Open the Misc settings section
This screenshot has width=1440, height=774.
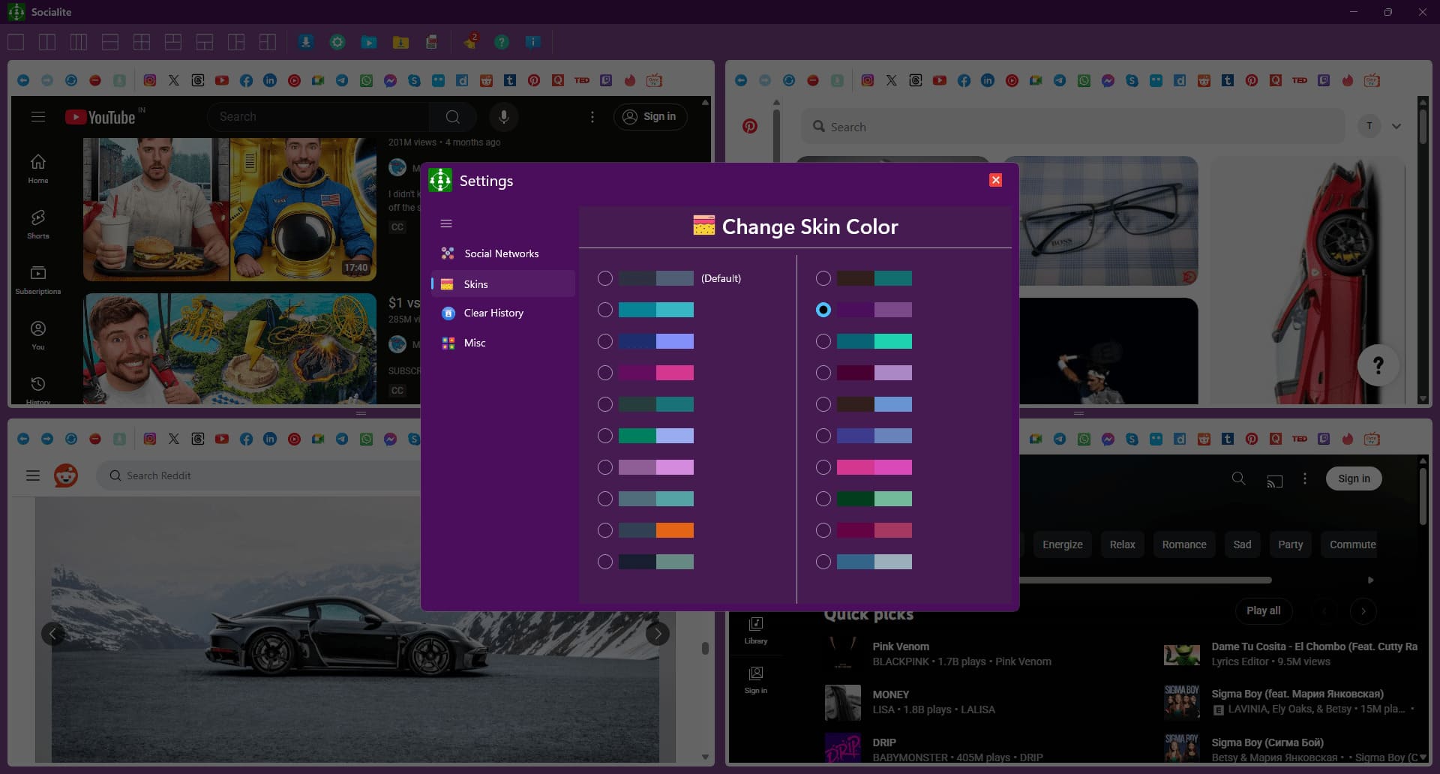503,343
